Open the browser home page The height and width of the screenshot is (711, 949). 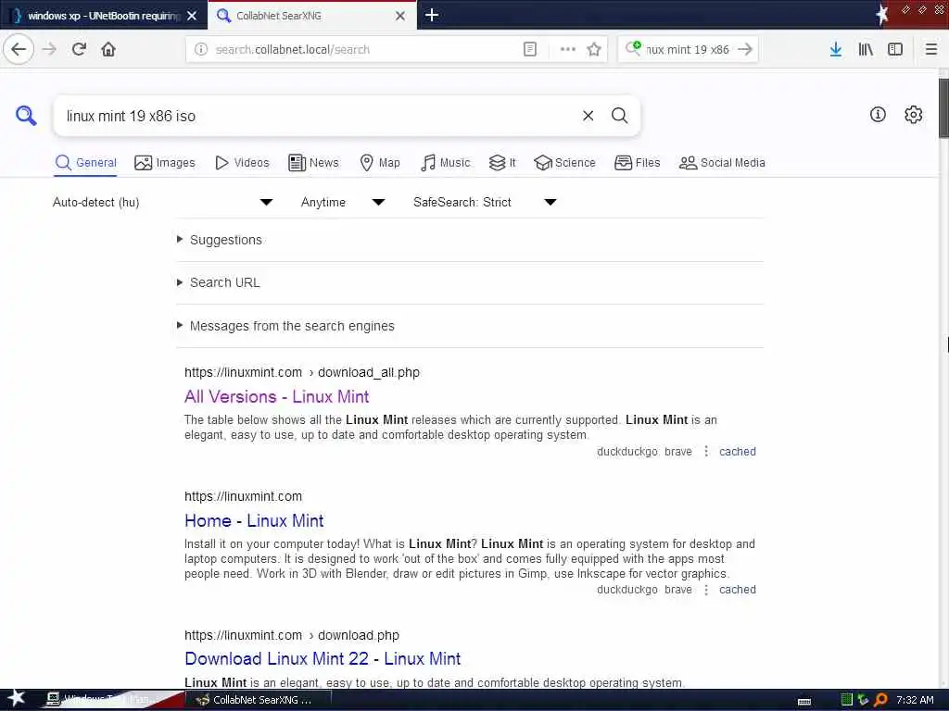[x=108, y=49]
